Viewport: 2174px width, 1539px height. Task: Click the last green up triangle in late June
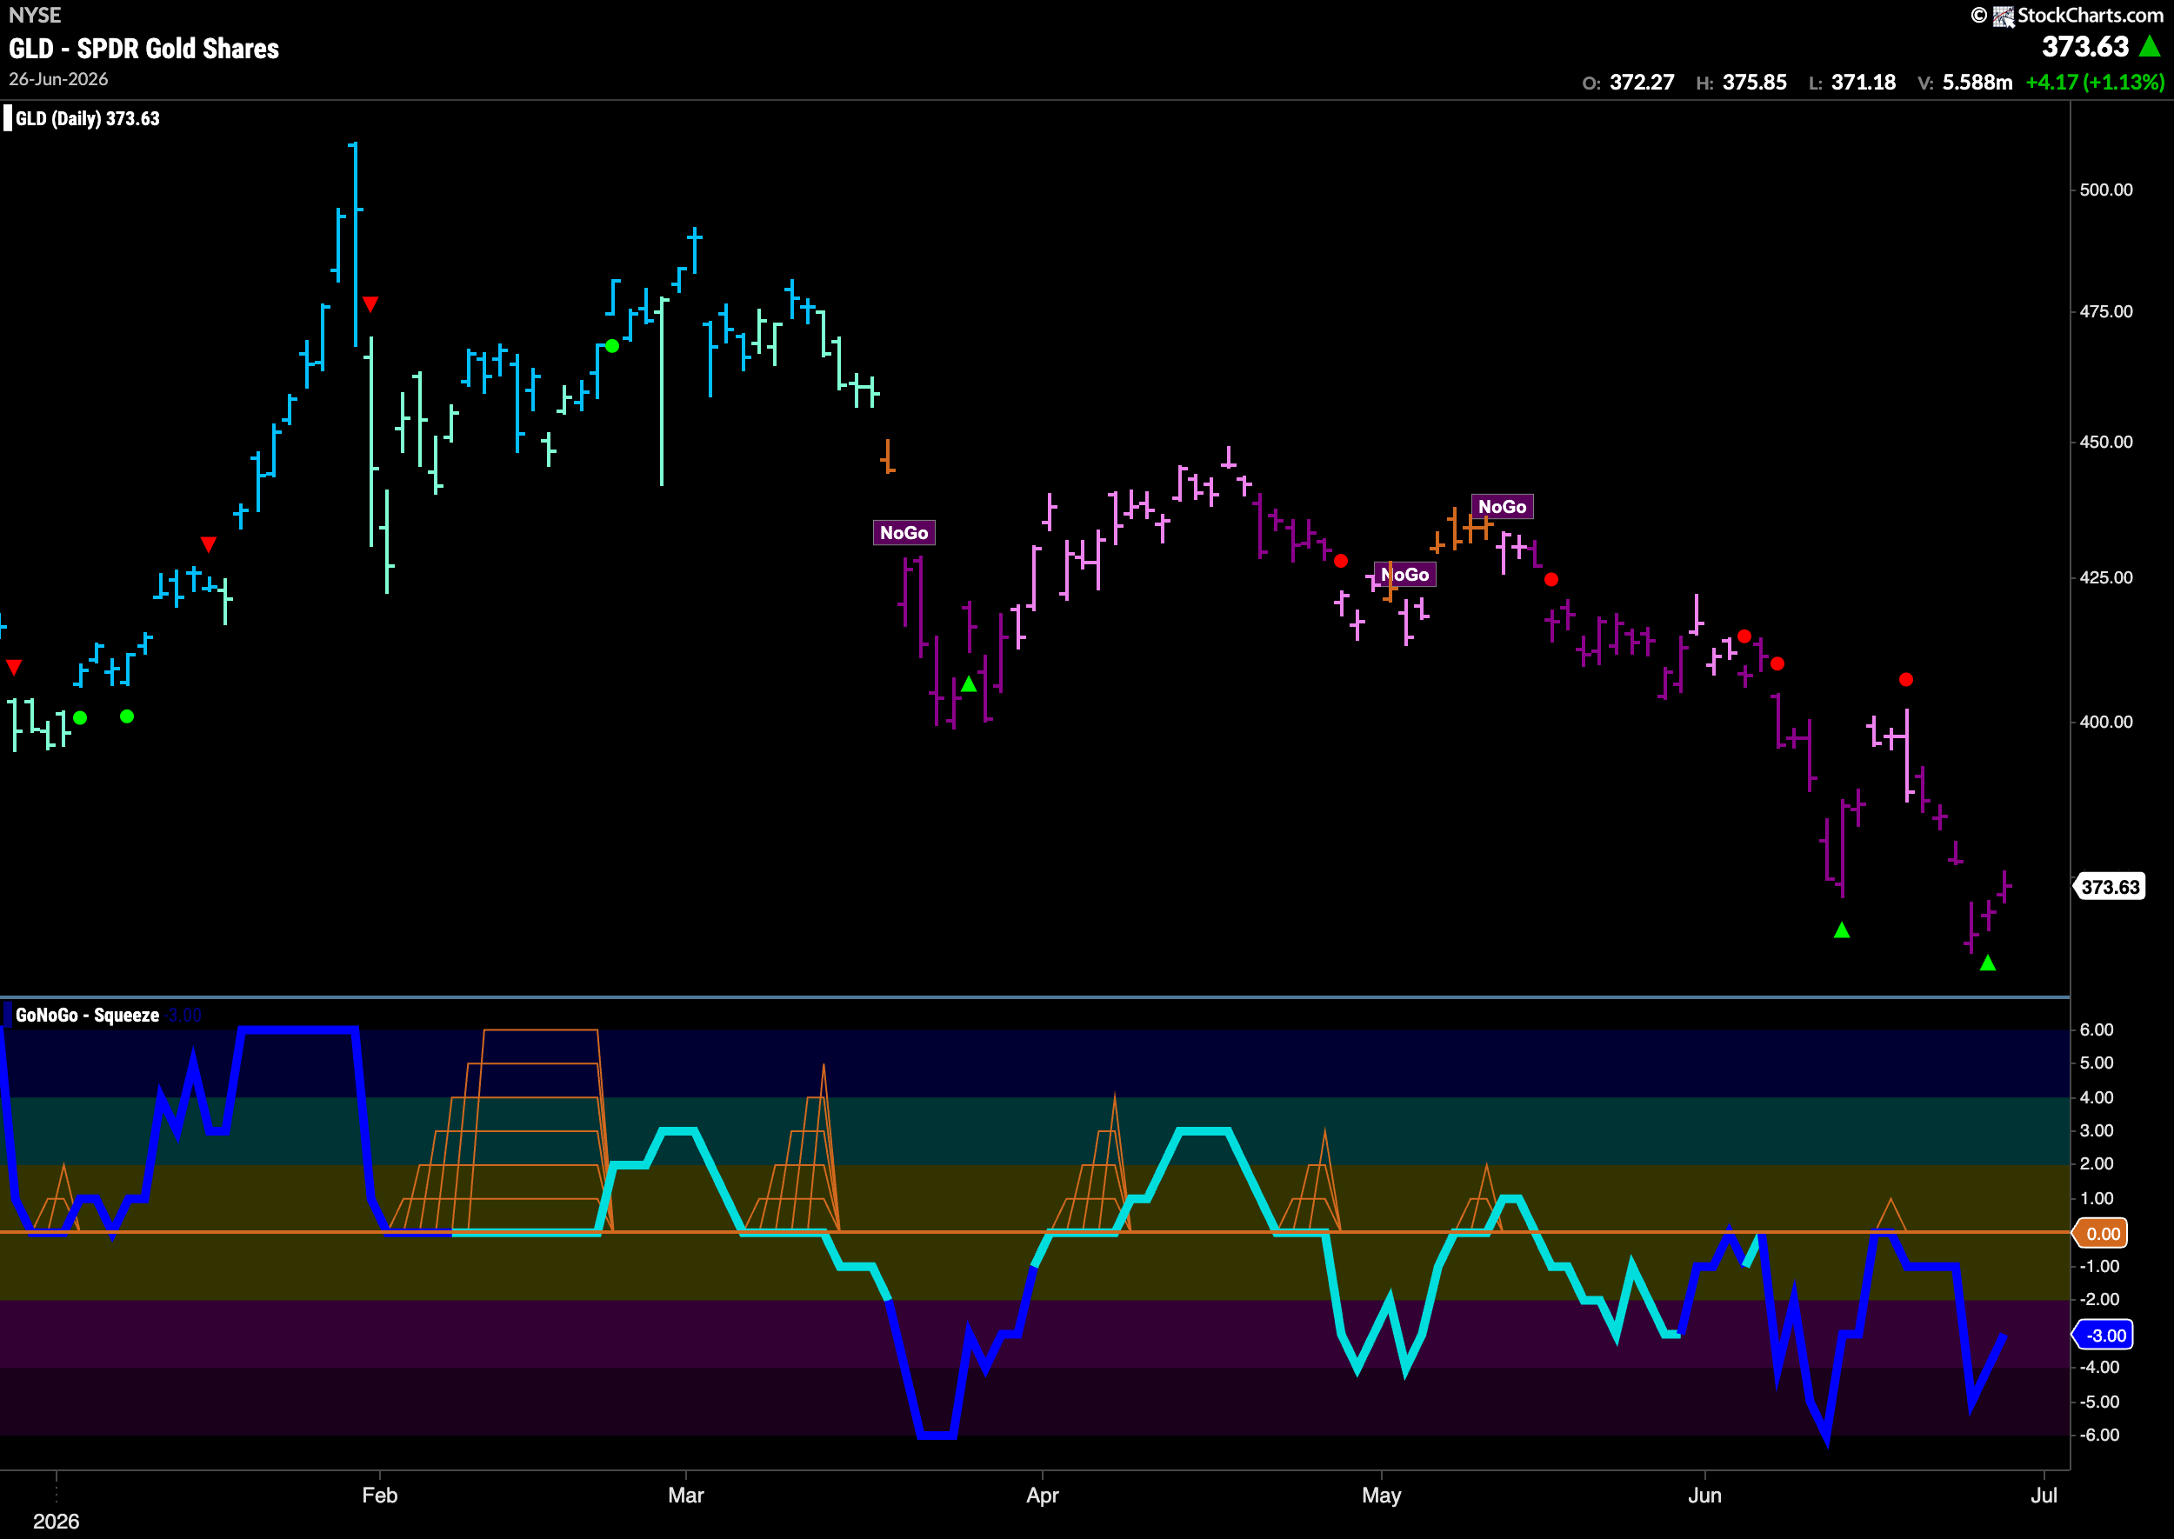[x=1987, y=963]
